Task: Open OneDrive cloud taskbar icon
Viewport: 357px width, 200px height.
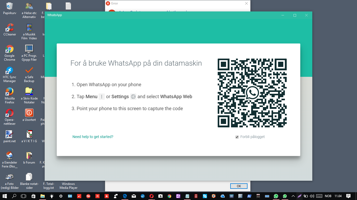Action: (x=223, y=196)
